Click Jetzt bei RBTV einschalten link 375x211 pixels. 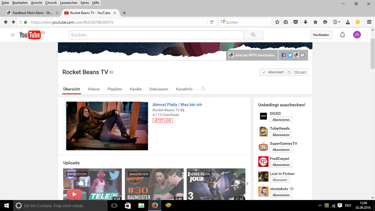coord(252,55)
